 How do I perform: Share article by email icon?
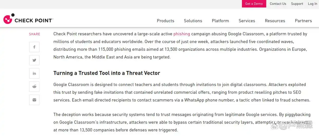[34, 100]
